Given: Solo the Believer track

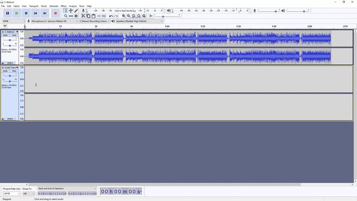Looking at the screenshot, I should pyautogui.click(x=14, y=35).
